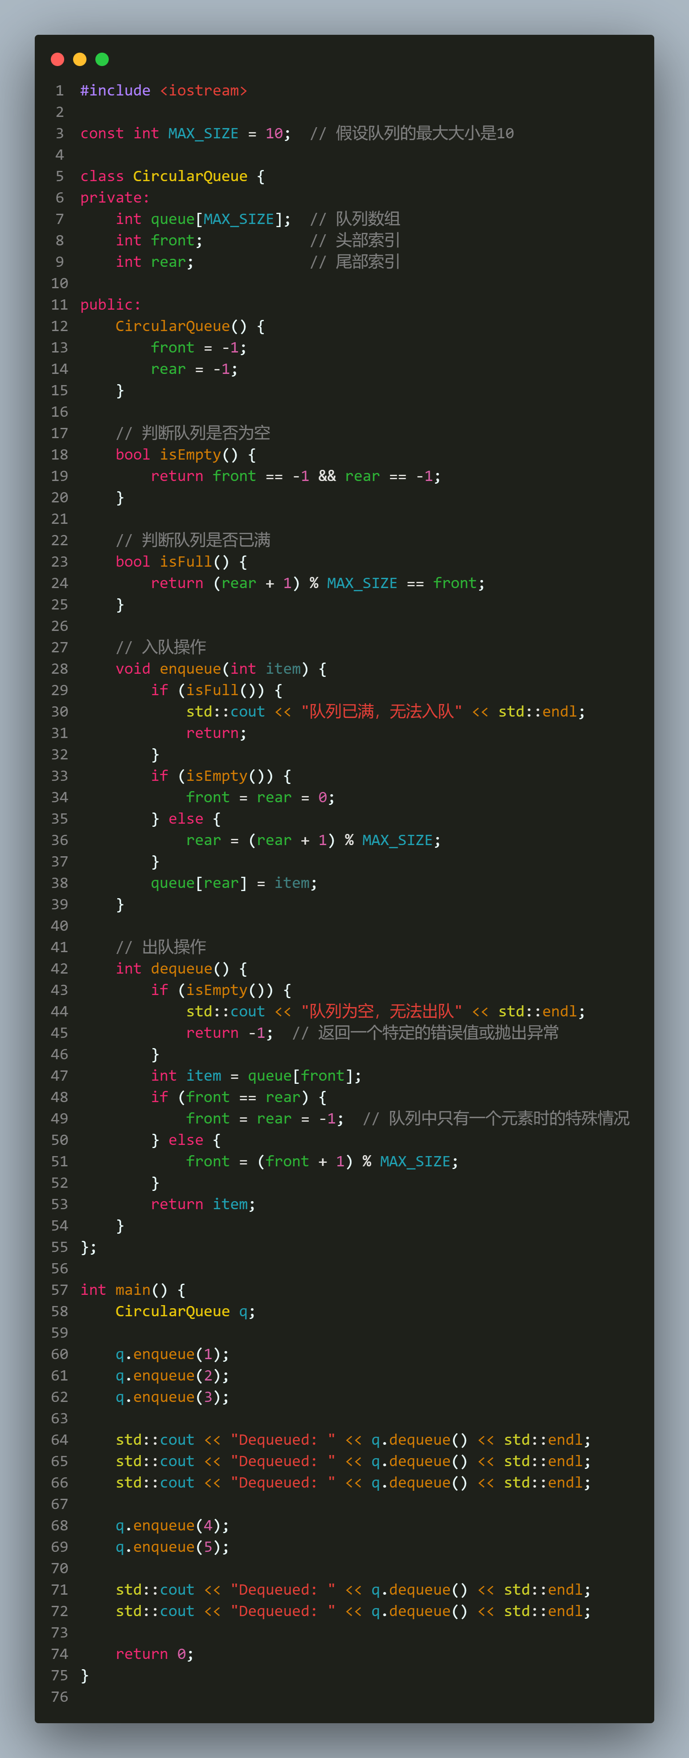689x1758 pixels.
Task: Click the "q.enqueue(3);" call
Action: coord(172,1397)
